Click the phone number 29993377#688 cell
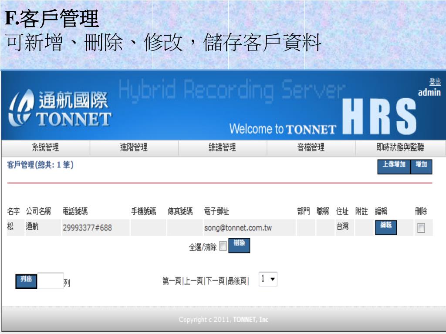The image size is (446, 334). [x=95, y=228]
